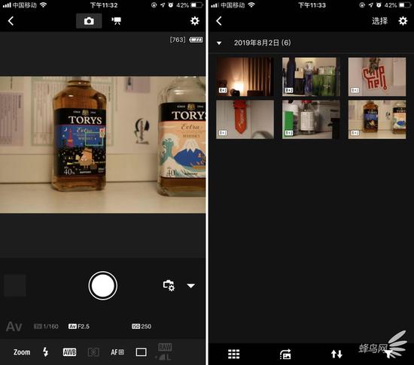
Task: Open flash mode setting
Action: point(46,351)
